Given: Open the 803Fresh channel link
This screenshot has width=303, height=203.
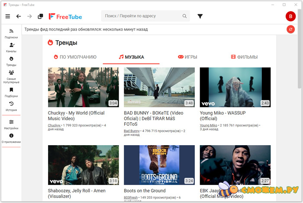Looking at the screenshot, I should click(x=131, y=197).
